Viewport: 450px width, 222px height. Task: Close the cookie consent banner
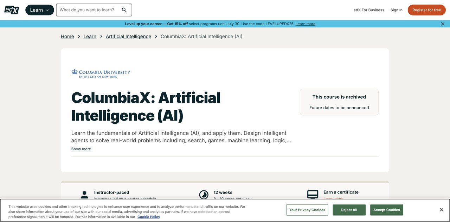tap(441, 210)
